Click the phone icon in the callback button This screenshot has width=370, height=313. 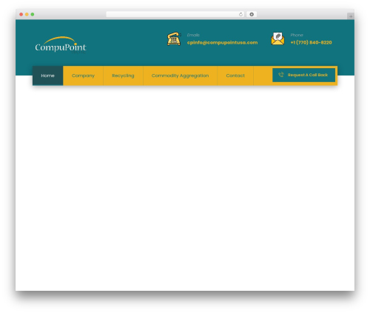(x=281, y=75)
